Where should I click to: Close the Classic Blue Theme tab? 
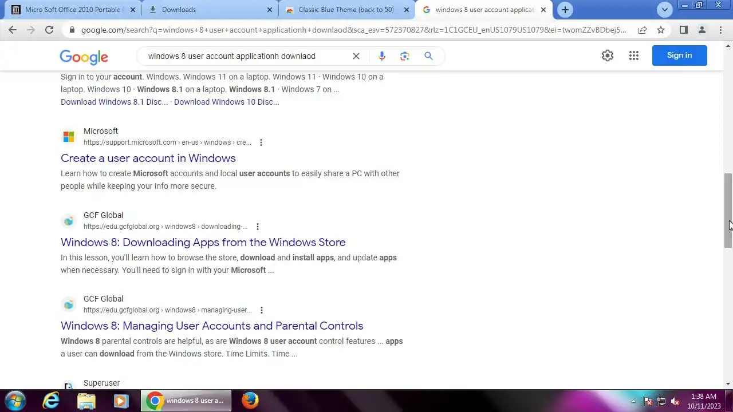point(407,10)
